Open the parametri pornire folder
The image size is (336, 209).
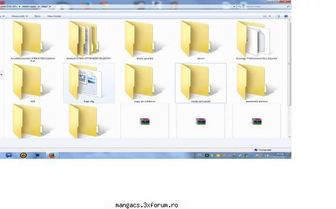[257, 83]
